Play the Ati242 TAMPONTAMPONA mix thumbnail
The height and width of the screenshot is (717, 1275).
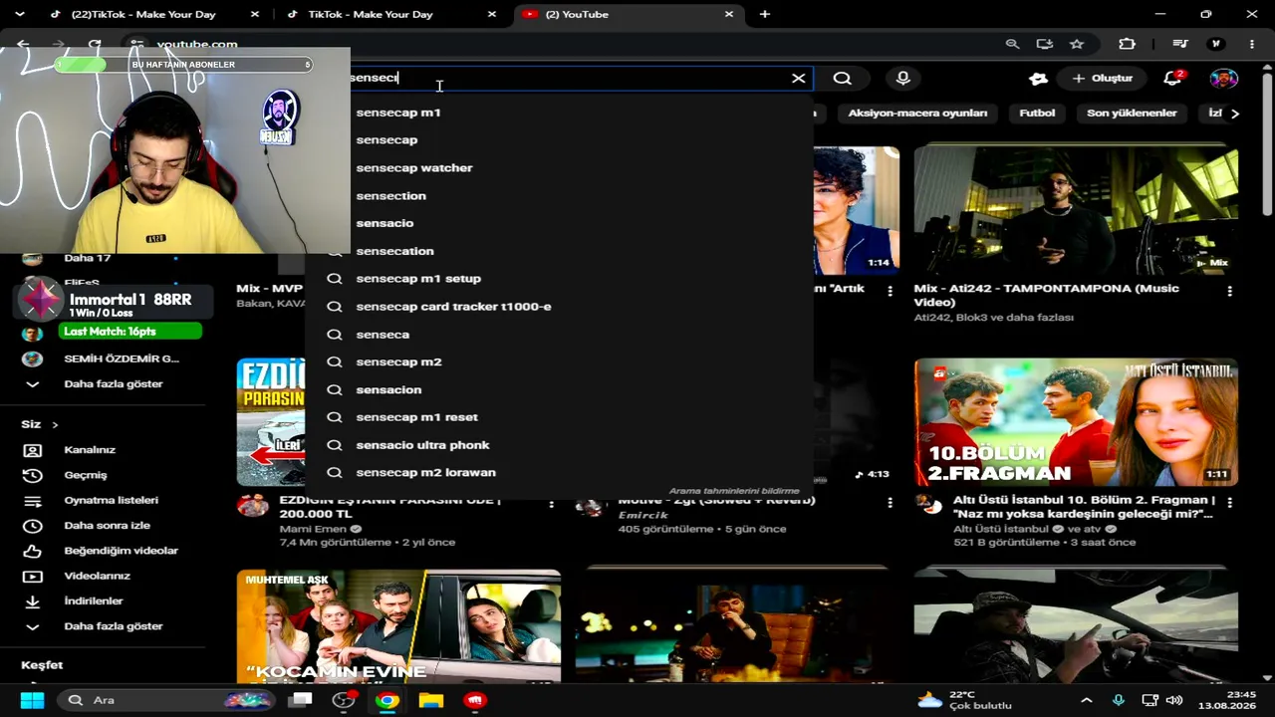click(1076, 210)
